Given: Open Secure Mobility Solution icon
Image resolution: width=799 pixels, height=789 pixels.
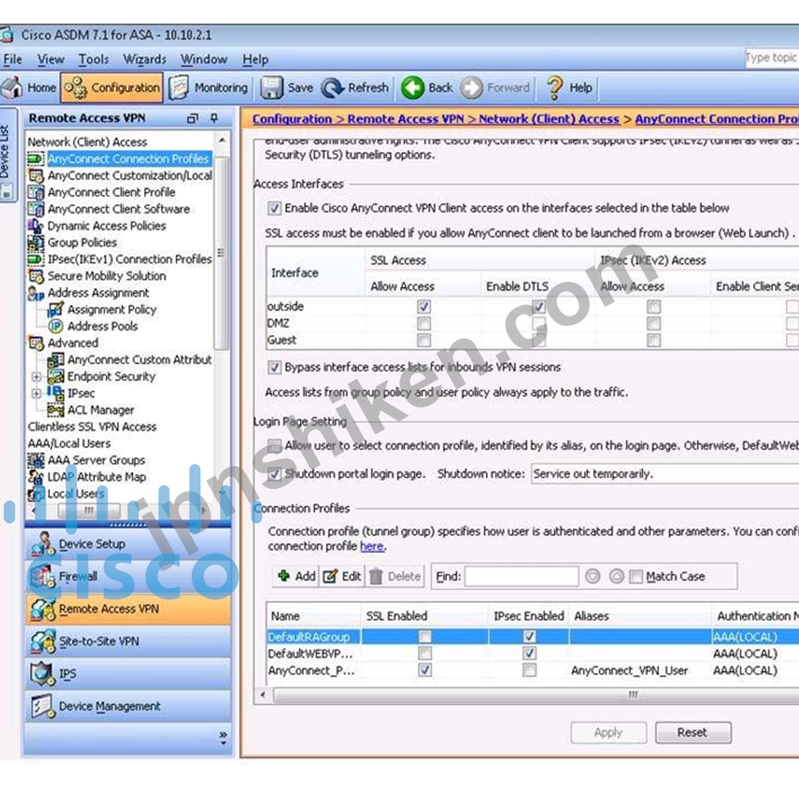Looking at the screenshot, I should coord(36,276).
